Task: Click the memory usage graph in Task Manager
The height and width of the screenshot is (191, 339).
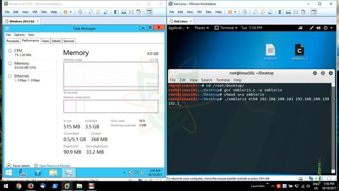Action: click(x=111, y=76)
